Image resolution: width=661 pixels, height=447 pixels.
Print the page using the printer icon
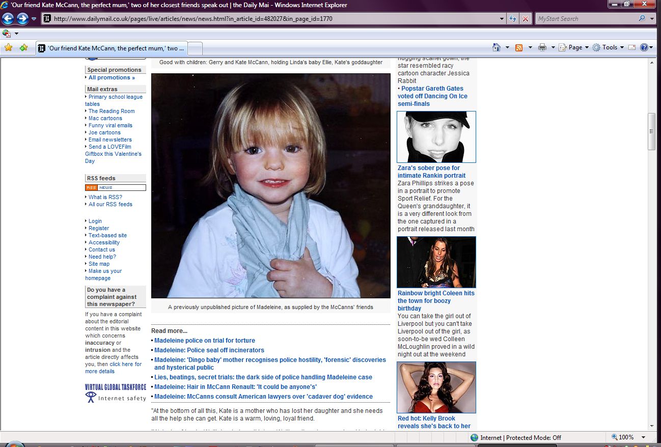click(542, 47)
